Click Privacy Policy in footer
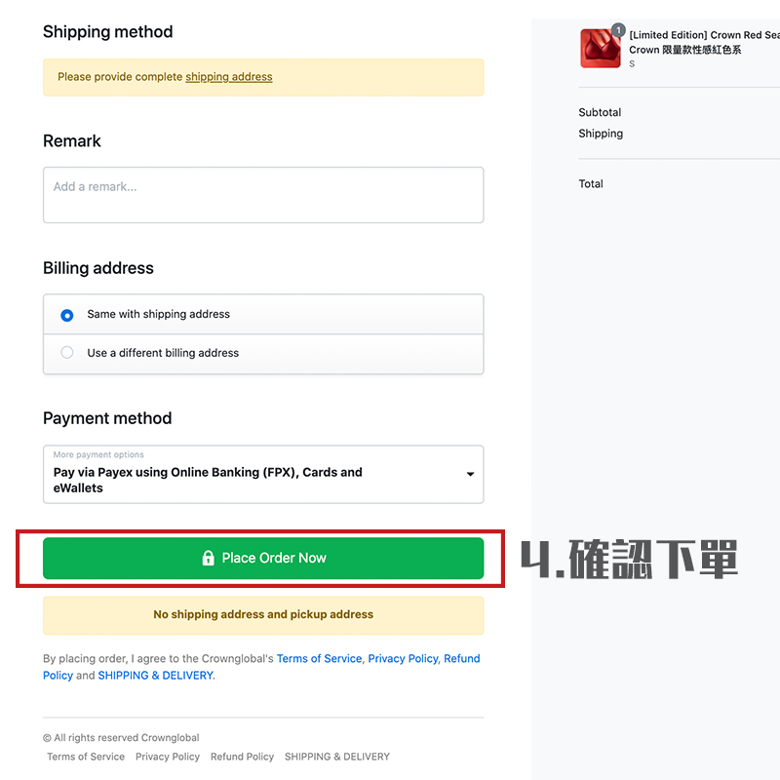The height and width of the screenshot is (780, 780). pyautogui.click(x=168, y=757)
